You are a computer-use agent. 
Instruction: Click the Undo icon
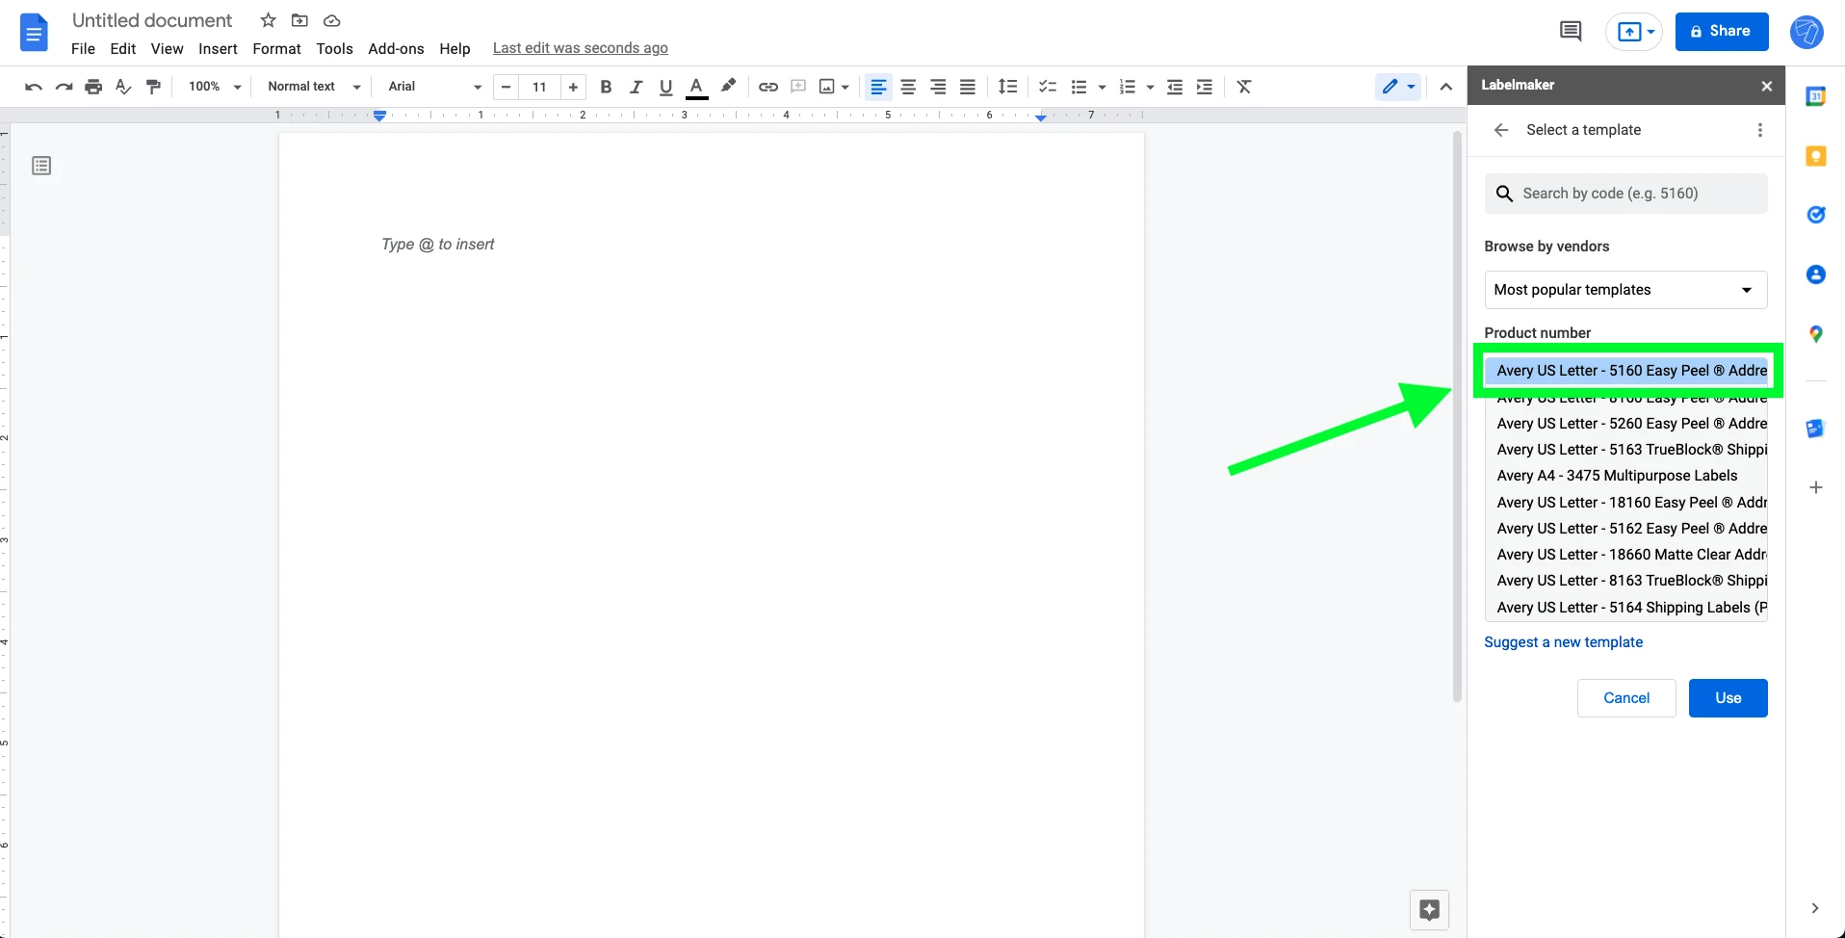(34, 87)
